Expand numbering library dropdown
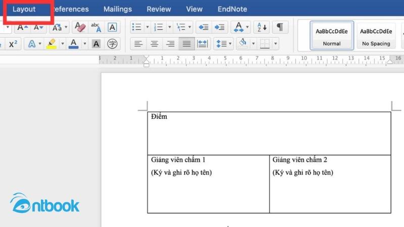Image resolution: width=404 pixels, height=227 pixels. point(170,27)
